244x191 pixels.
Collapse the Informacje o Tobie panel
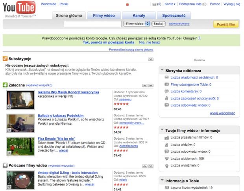162,180
